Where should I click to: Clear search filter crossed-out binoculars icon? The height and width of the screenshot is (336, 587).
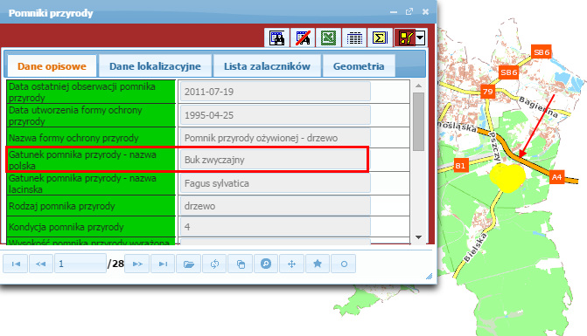coord(303,38)
